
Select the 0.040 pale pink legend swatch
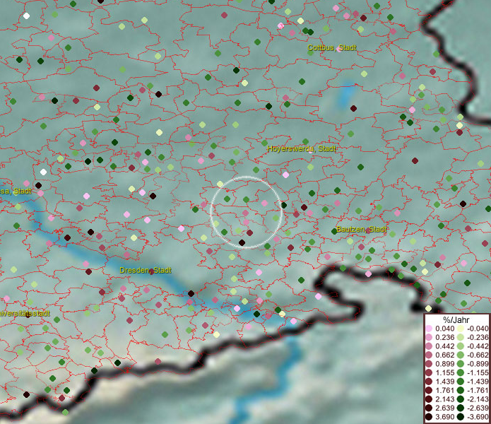point(429,329)
